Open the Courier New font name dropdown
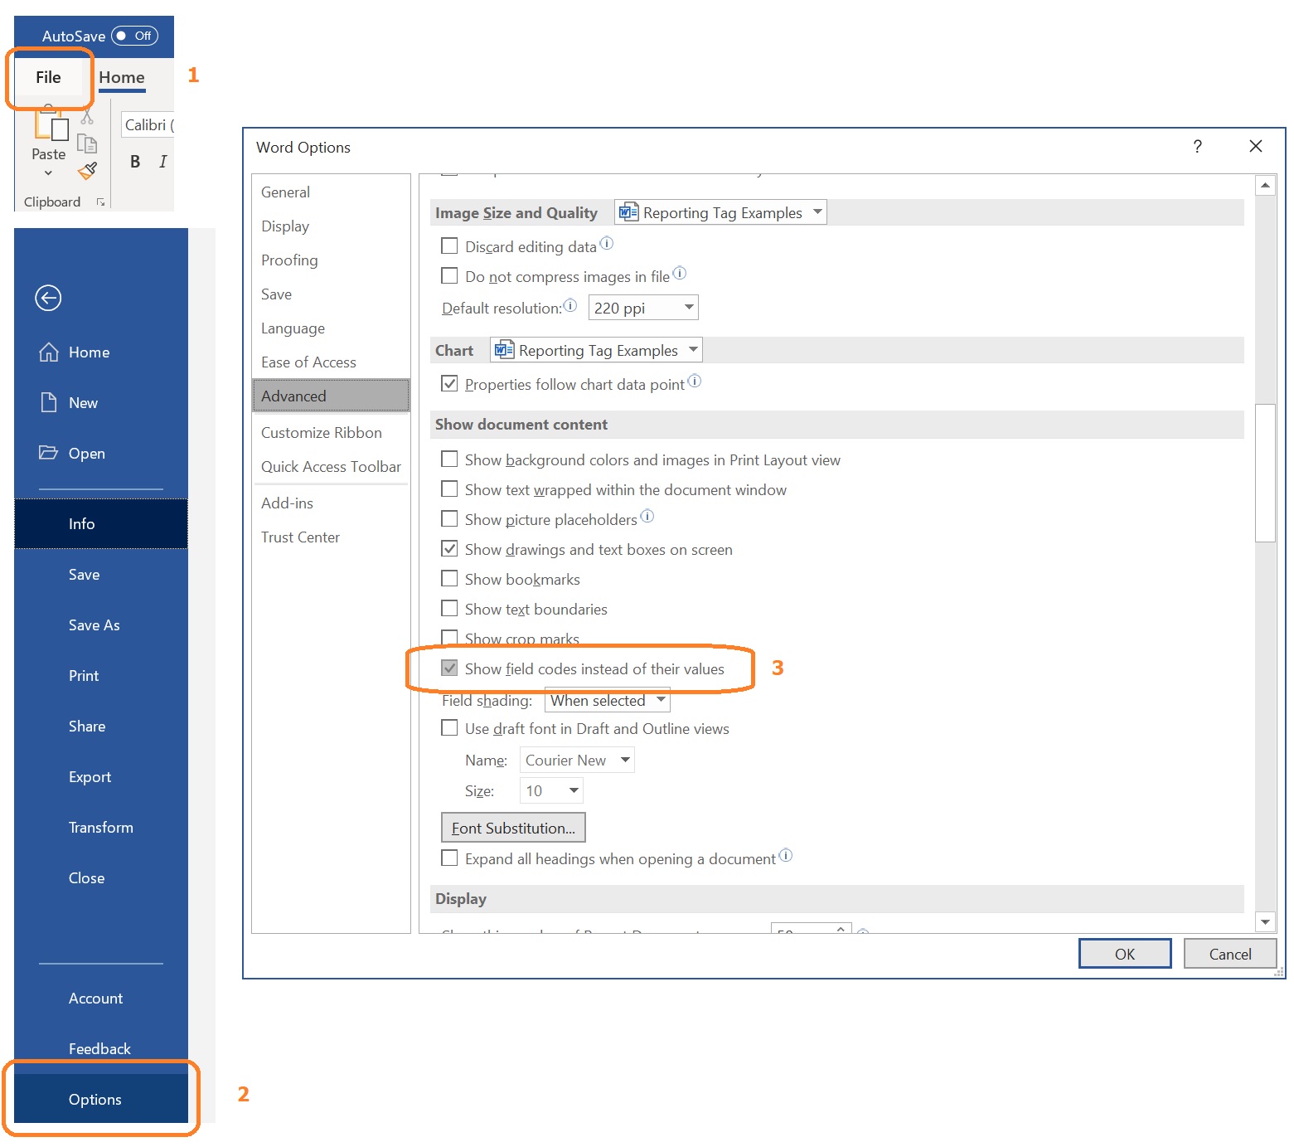 [577, 761]
